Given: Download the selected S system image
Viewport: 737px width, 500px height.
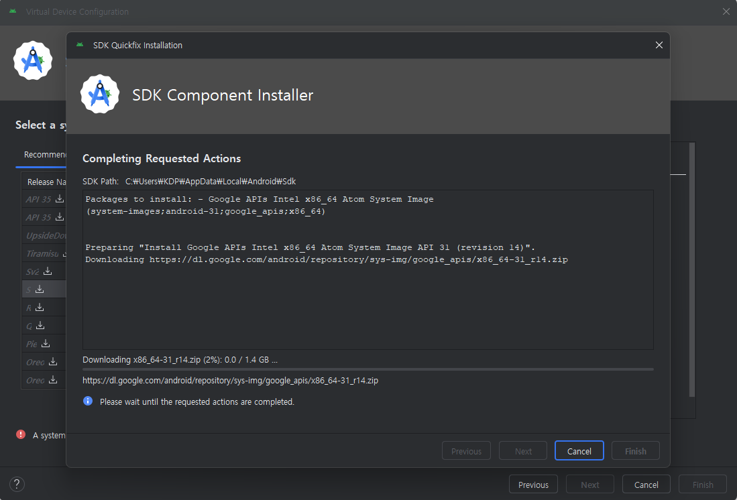Looking at the screenshot, I should tap(40, 289).
